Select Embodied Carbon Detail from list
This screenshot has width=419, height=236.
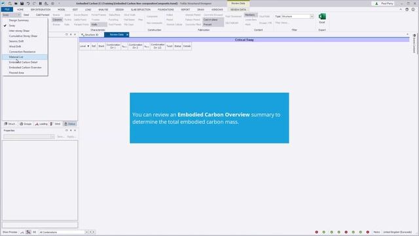pyautogui.click(x=24, y=62)
